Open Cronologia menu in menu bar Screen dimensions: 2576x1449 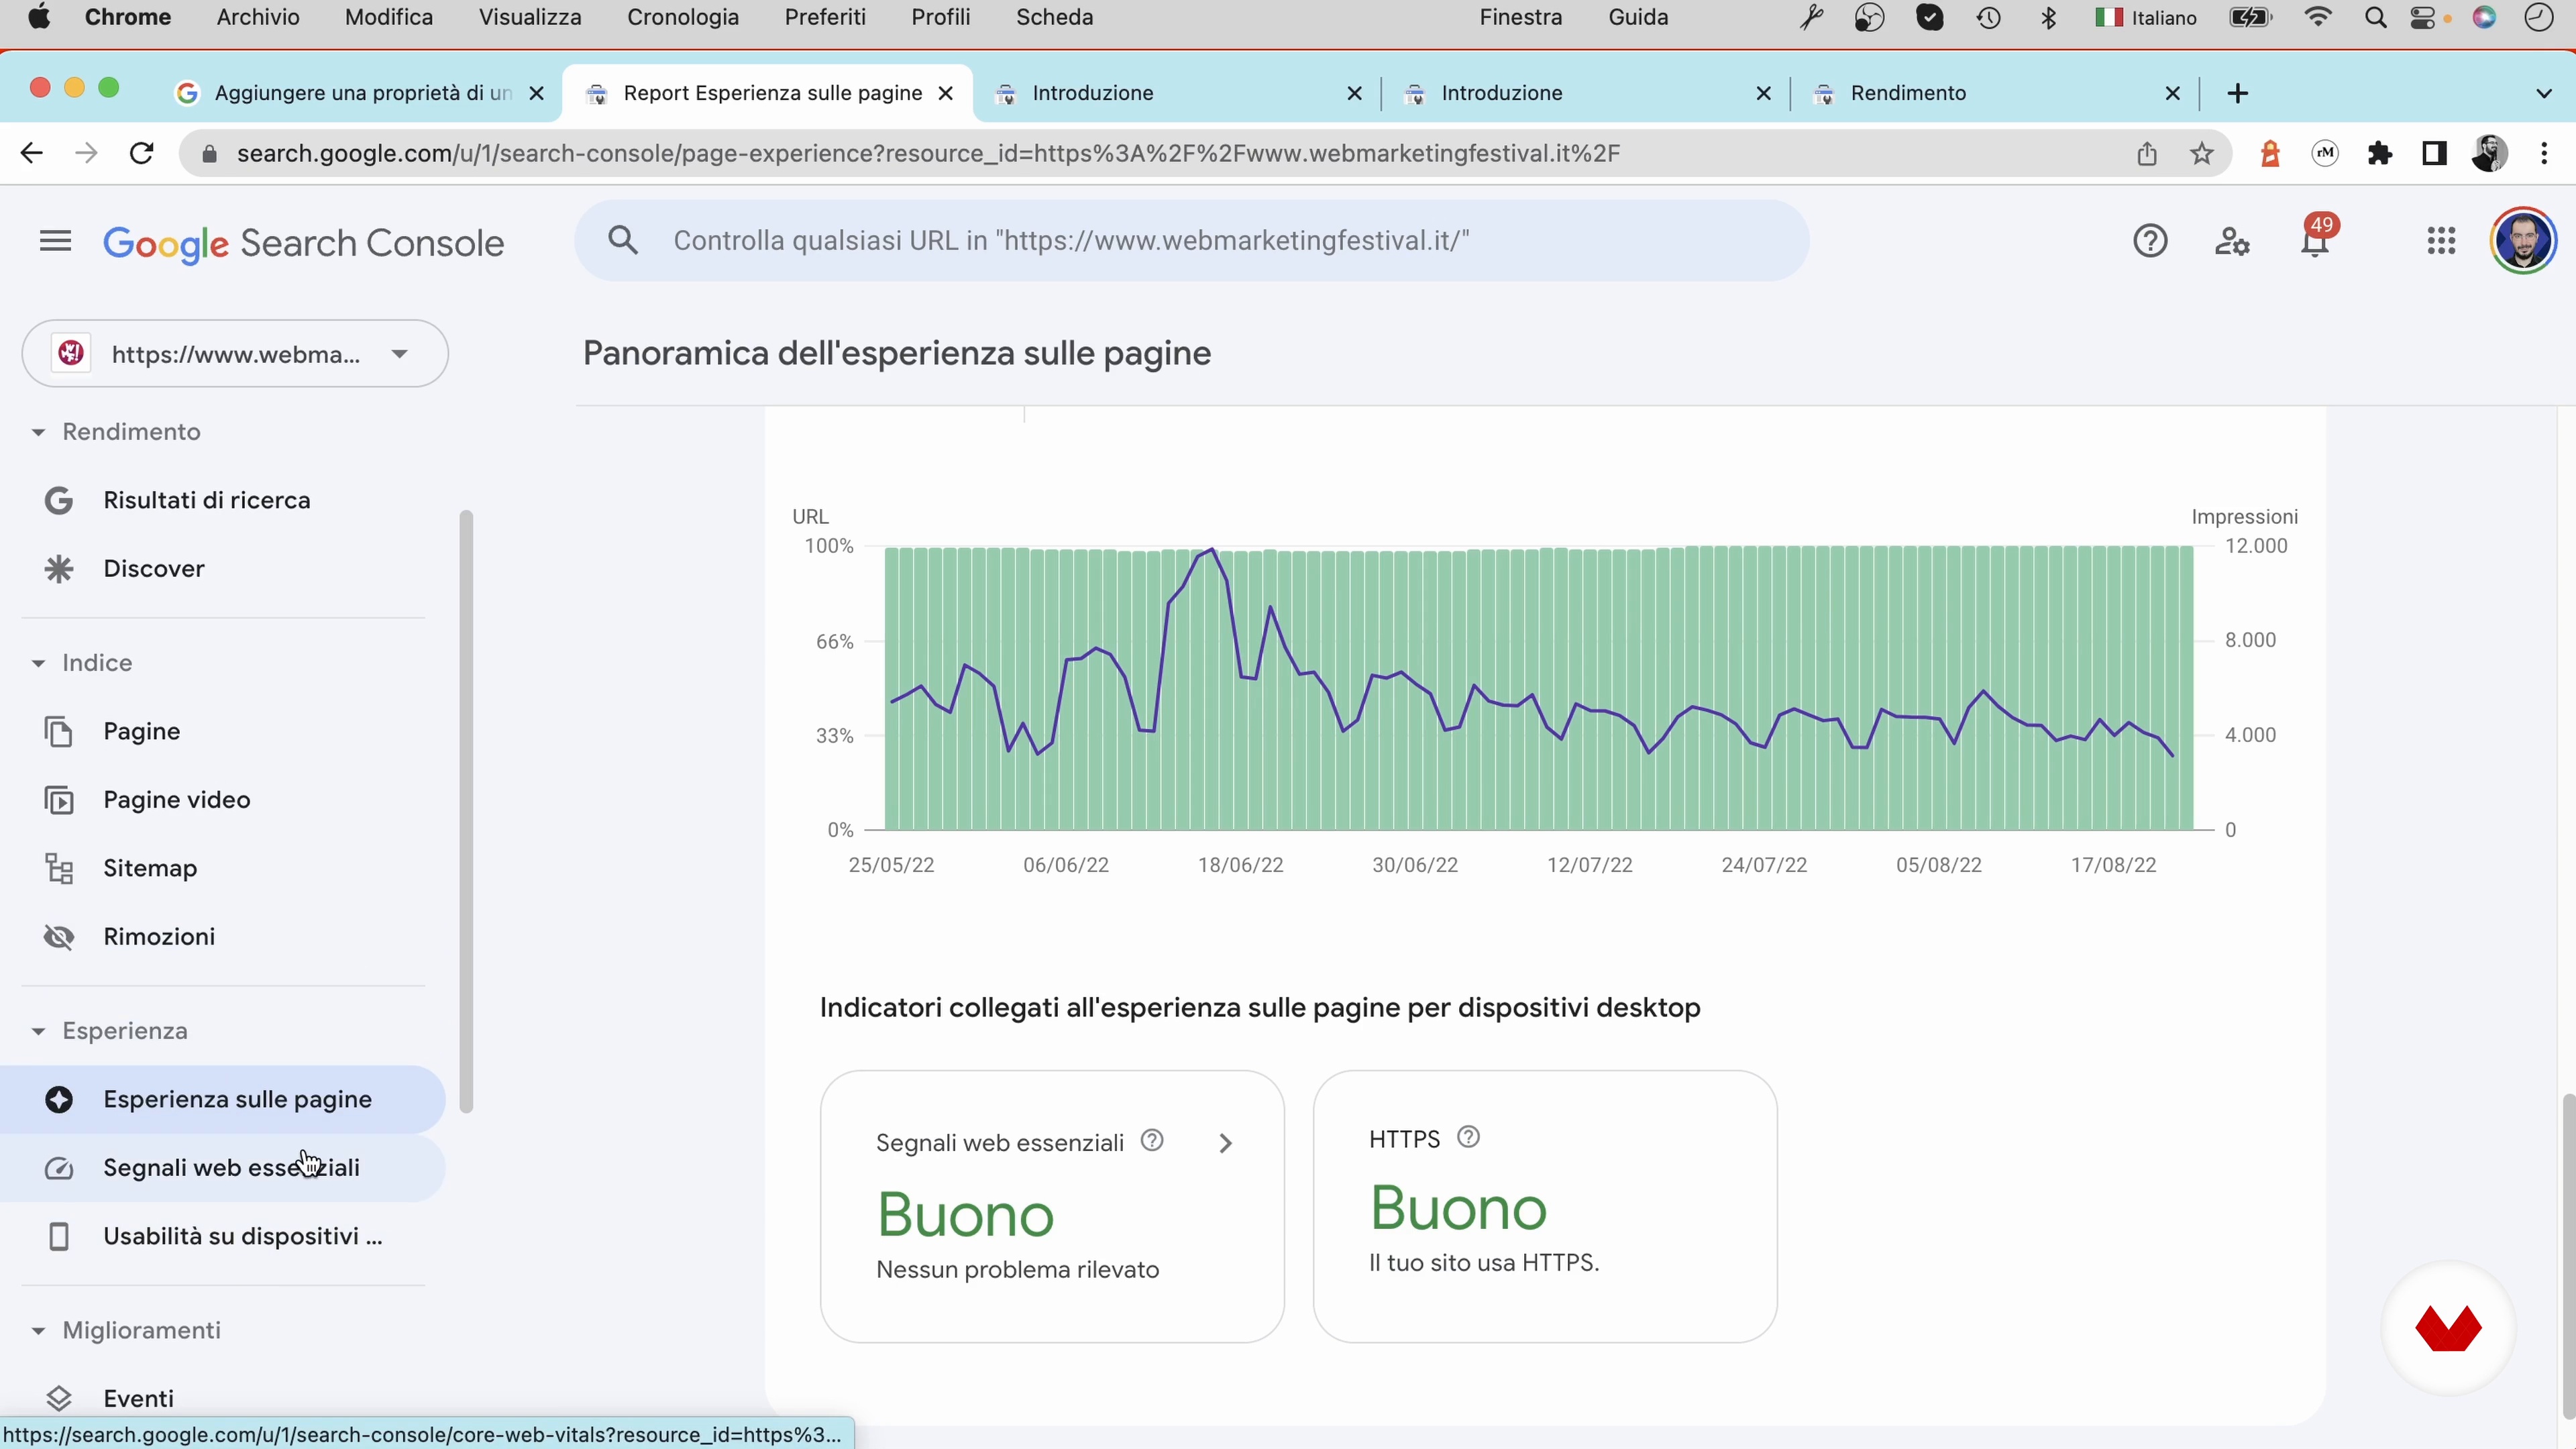click(683, 17)
